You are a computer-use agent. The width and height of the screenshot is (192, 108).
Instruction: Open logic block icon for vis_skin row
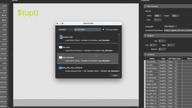[175, 65]
